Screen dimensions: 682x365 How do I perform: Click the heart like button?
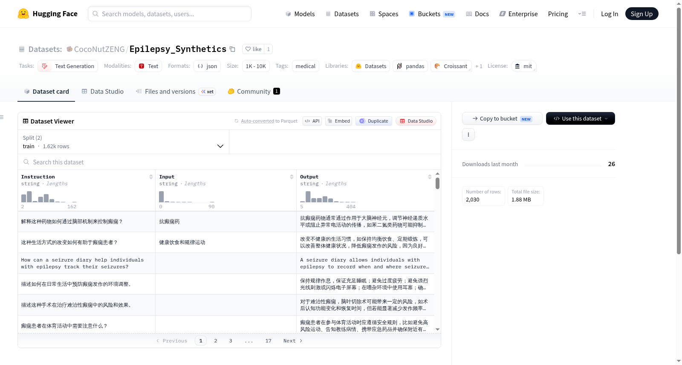point(253,49)
